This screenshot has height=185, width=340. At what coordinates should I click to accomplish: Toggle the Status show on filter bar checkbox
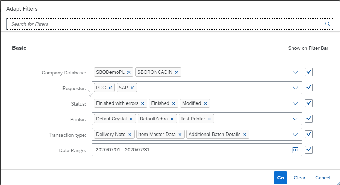(309, 103)
